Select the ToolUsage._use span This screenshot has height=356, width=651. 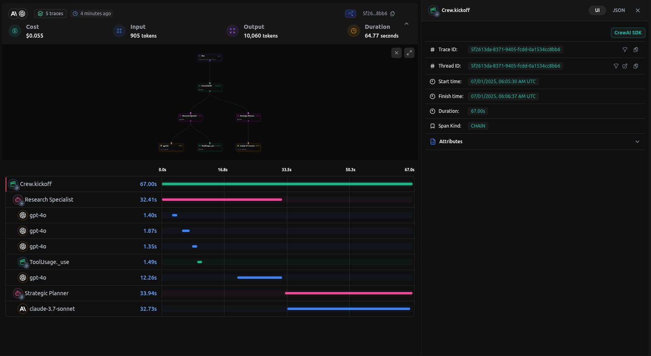tap(49, 262)
